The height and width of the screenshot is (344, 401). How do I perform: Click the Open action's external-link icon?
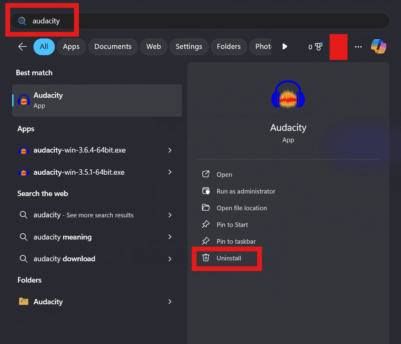click(x=206, y=174)
